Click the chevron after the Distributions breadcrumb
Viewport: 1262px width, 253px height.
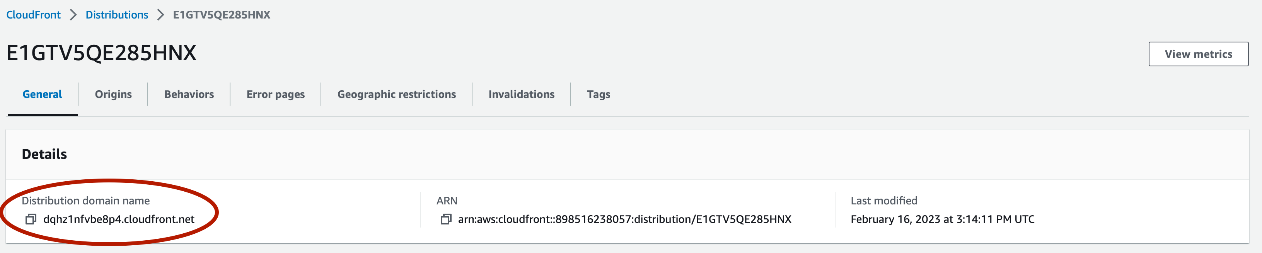click(x=161, y=15)
